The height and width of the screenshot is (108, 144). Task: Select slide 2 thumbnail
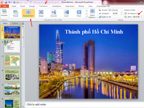[x=12, y=46]
